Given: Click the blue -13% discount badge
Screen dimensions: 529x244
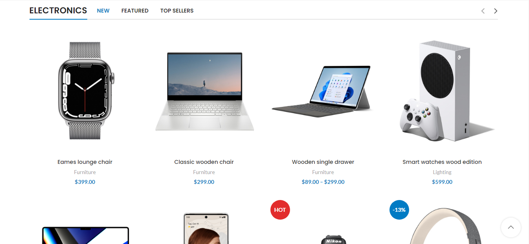Looking at the screenshot, I should (399, 210).
